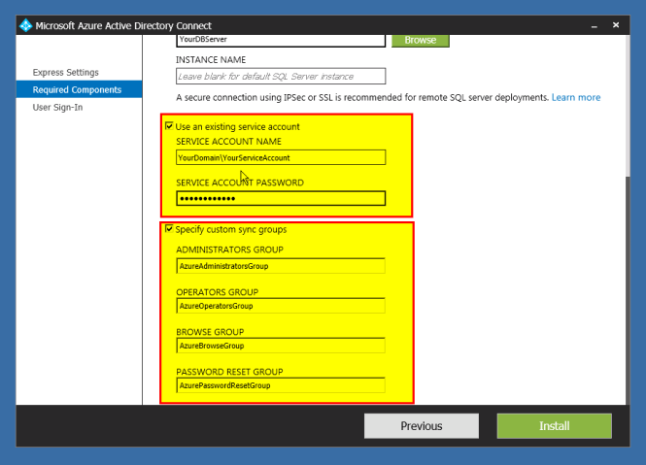646x465 pixels.
Task: Edit the Operators Group field
Action: coord(281,306)
